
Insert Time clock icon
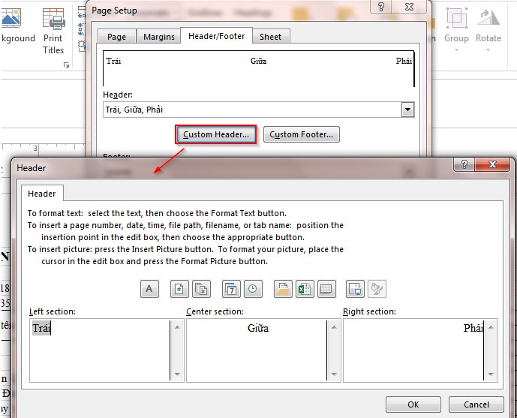(x=253, y=289)
